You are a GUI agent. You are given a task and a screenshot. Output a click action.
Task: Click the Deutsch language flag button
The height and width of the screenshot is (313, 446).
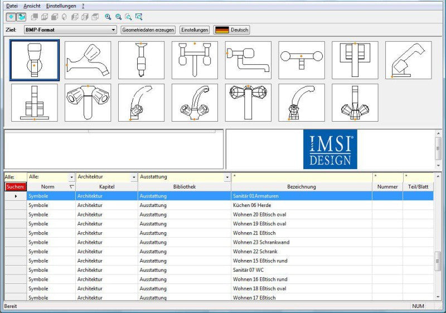pyautogui.click(x=232, y=30)
